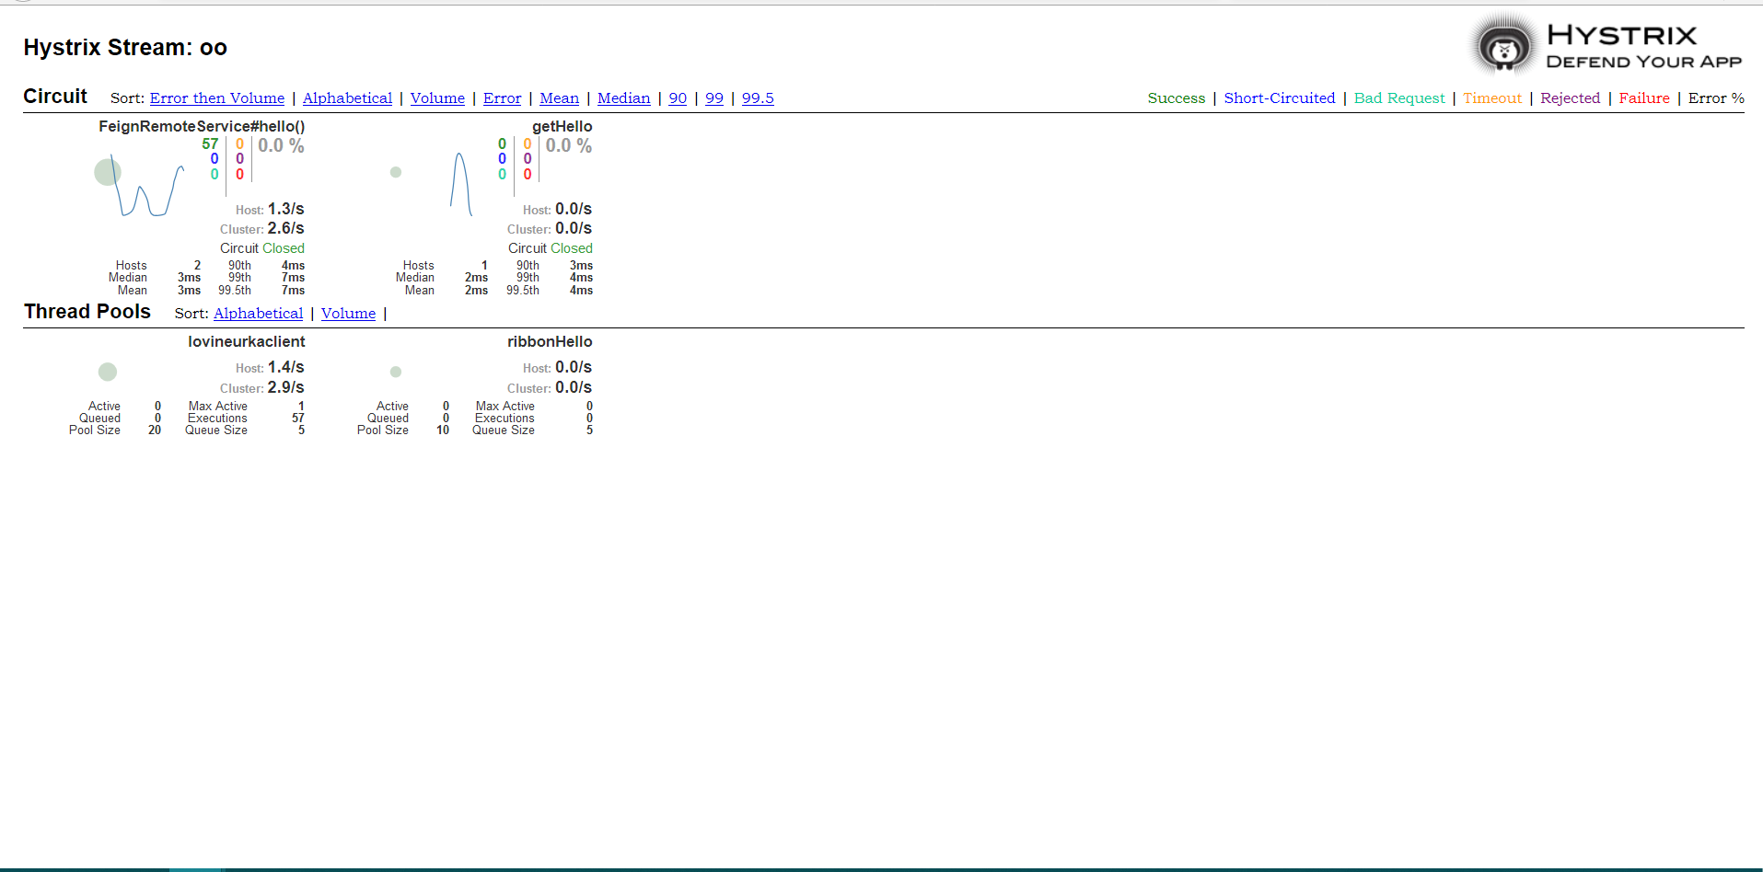Click FeignRemoteService Hosts value '2'
Screen dimensions: 1763x872
[197, 266]
